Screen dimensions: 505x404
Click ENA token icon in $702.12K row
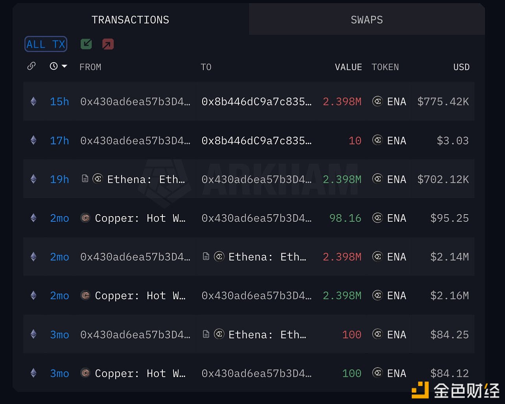pyautogui.click(x=378, y=179)
